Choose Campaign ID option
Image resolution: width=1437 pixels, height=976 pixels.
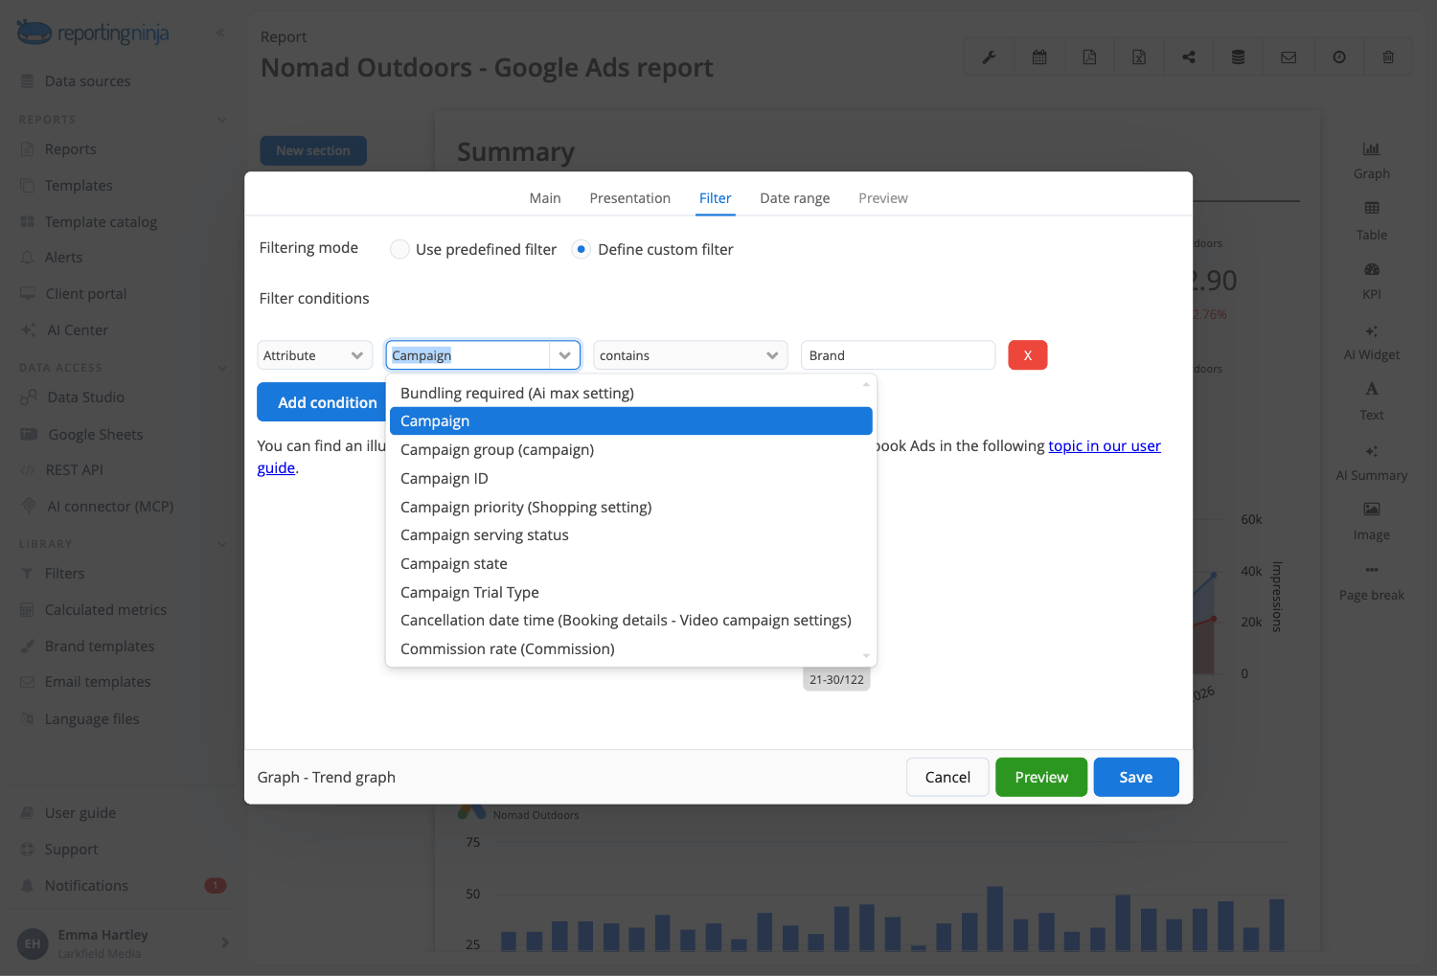point(630,478)
